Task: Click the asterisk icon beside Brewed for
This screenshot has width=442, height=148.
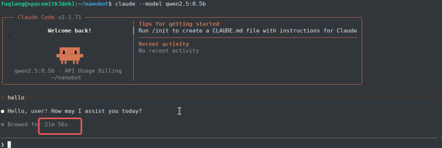Action: 2,125
